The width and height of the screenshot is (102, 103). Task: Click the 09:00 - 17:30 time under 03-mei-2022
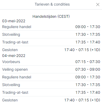[x=88, y=27]
